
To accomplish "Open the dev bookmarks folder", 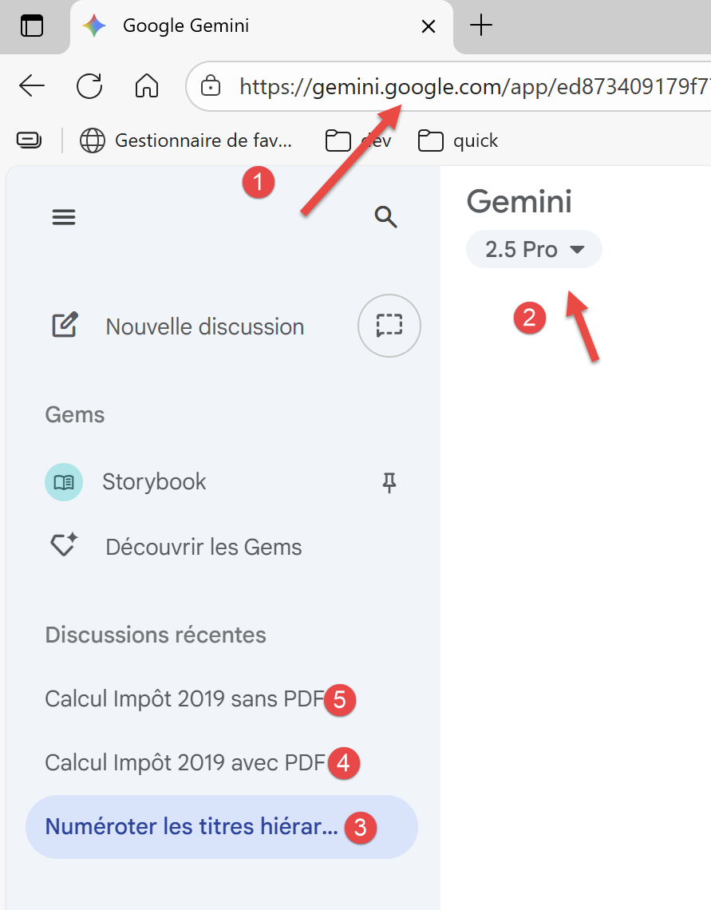I will [x=359, y=141].
